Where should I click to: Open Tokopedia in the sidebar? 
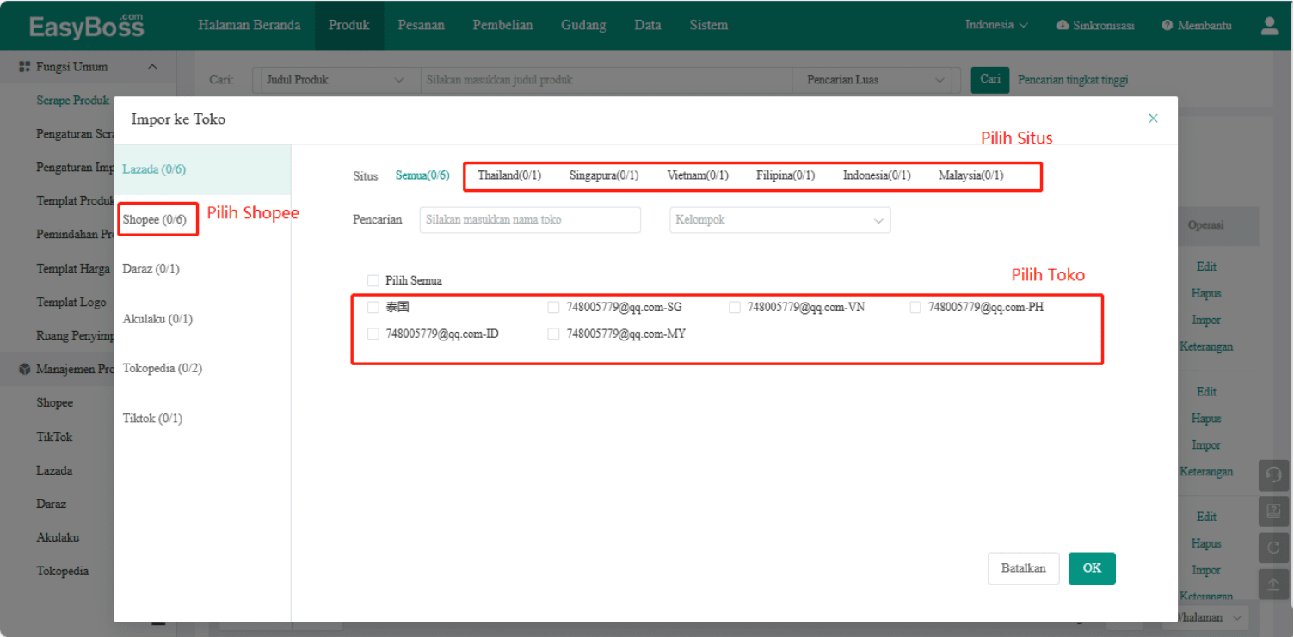click(63, 571)
